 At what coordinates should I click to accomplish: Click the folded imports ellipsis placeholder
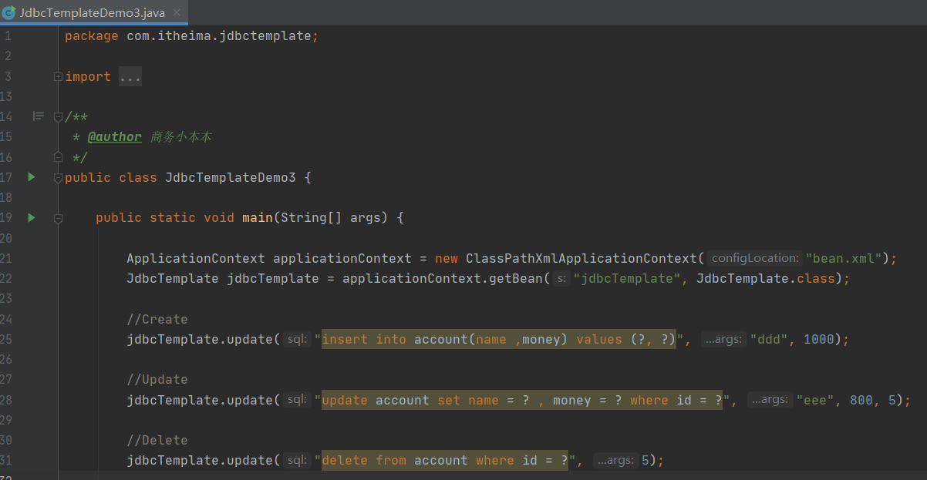click(x=130, y=76)
